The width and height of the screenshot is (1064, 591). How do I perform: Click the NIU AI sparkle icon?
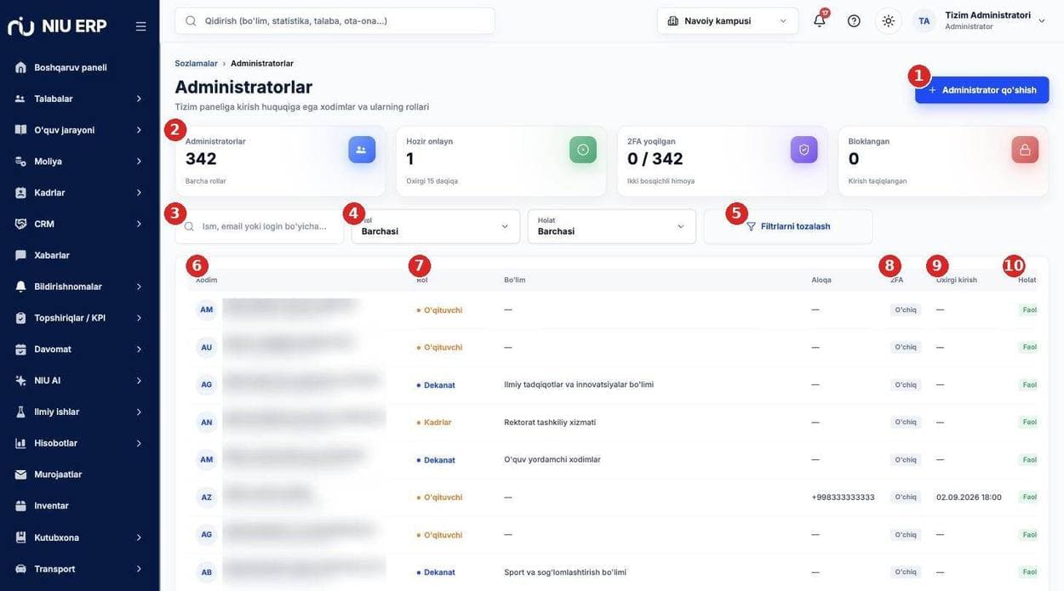coord(20,380)
